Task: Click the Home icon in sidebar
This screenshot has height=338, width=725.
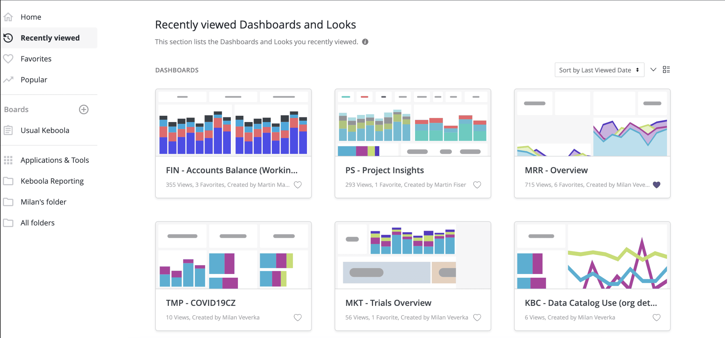Action: [8, 17]
